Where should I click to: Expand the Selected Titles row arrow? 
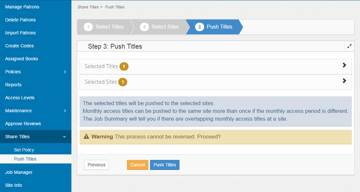coord(344,65)
